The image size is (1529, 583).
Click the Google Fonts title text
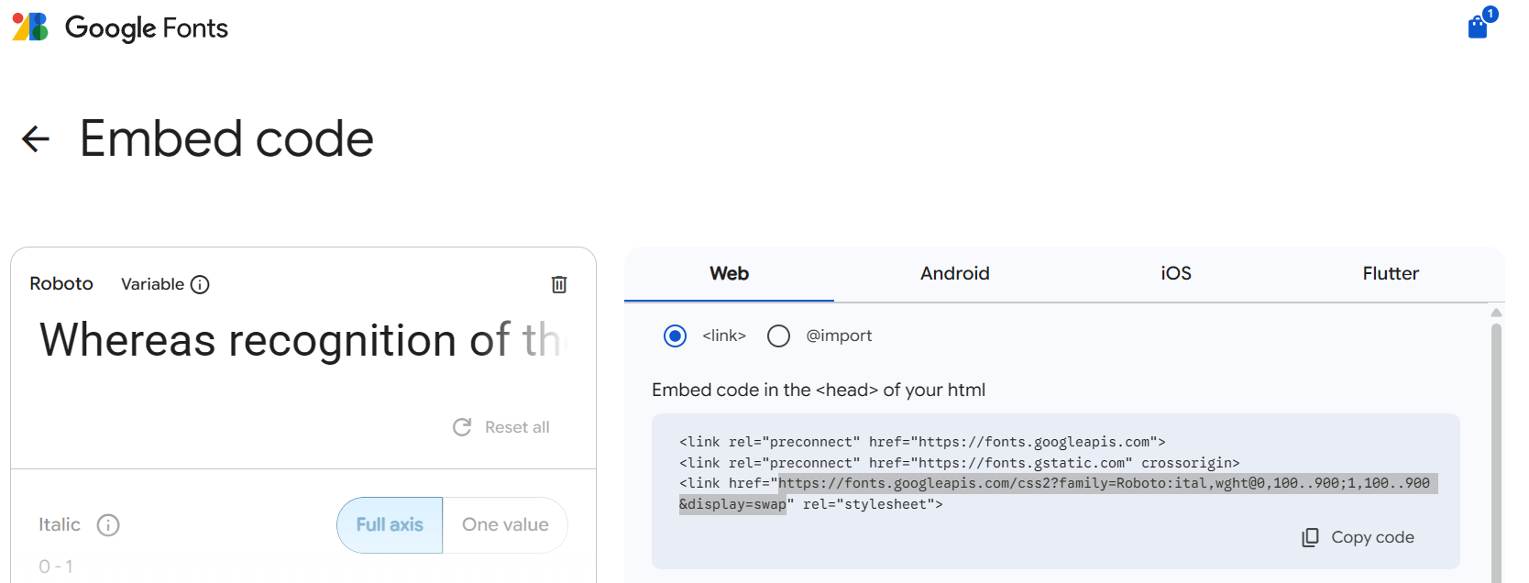[x=147, y=28]
